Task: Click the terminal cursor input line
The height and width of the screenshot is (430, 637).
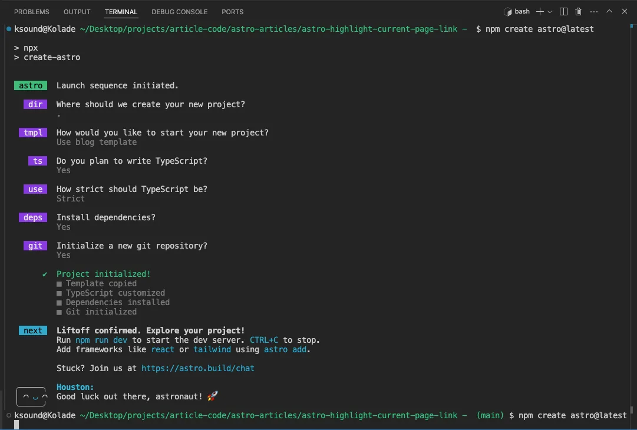Action: 17,425
